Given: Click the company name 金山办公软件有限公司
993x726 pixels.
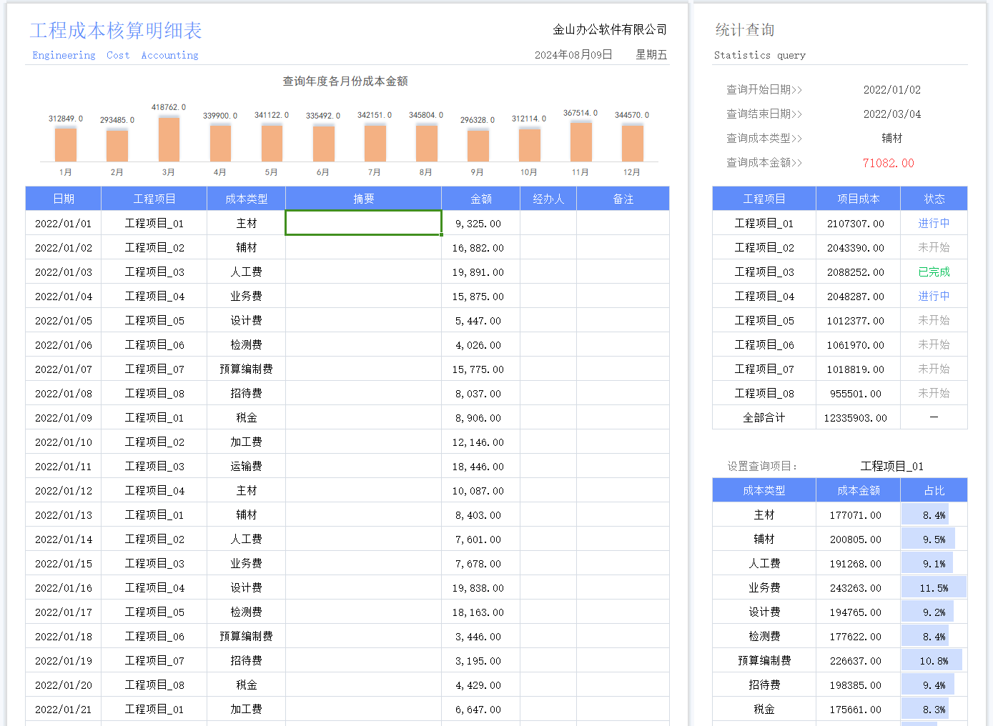Looking at the screenshot, I should pos(610,29).
